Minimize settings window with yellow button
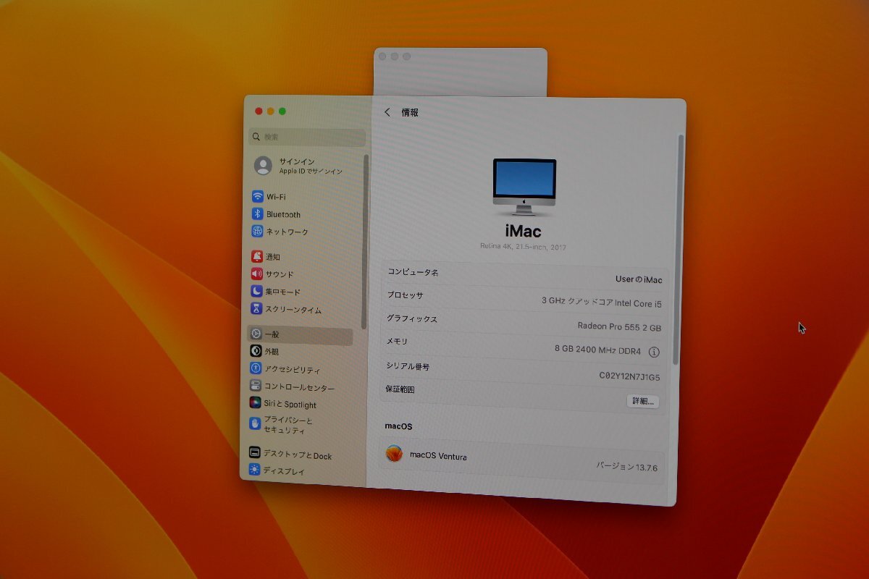 click(270, 111)
